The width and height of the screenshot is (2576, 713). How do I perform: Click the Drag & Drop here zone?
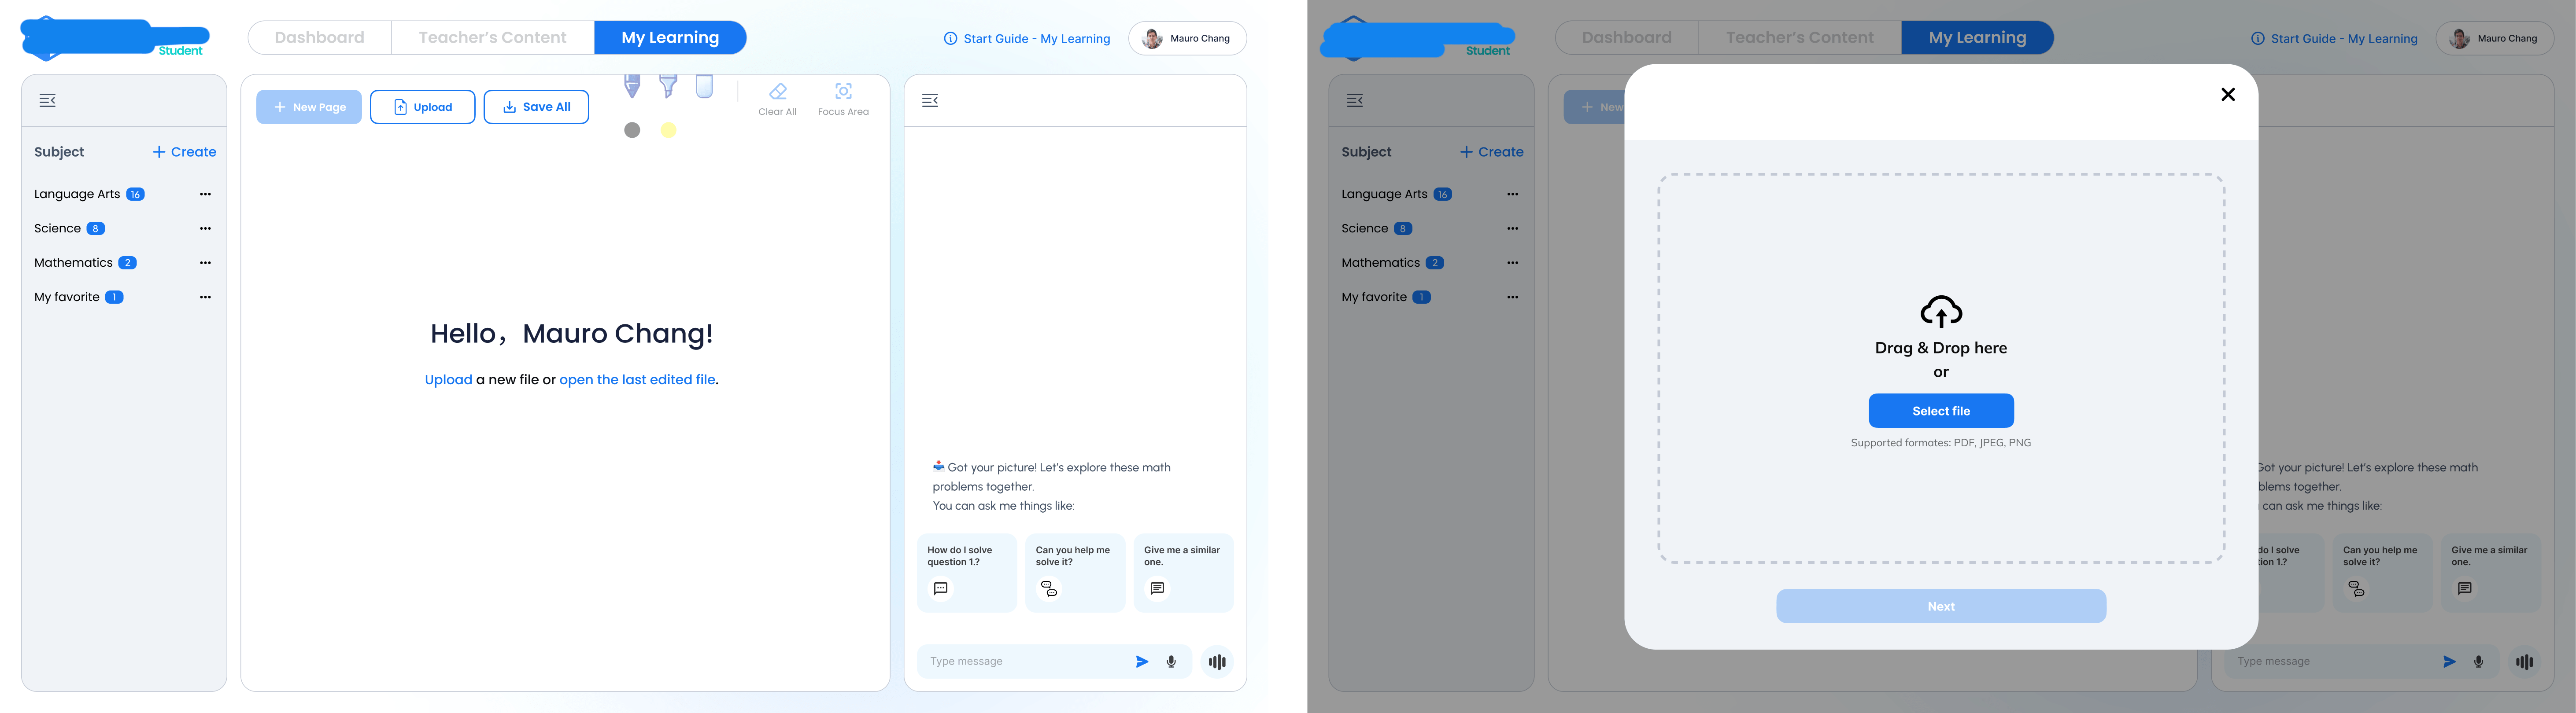tap(1941, 368)
